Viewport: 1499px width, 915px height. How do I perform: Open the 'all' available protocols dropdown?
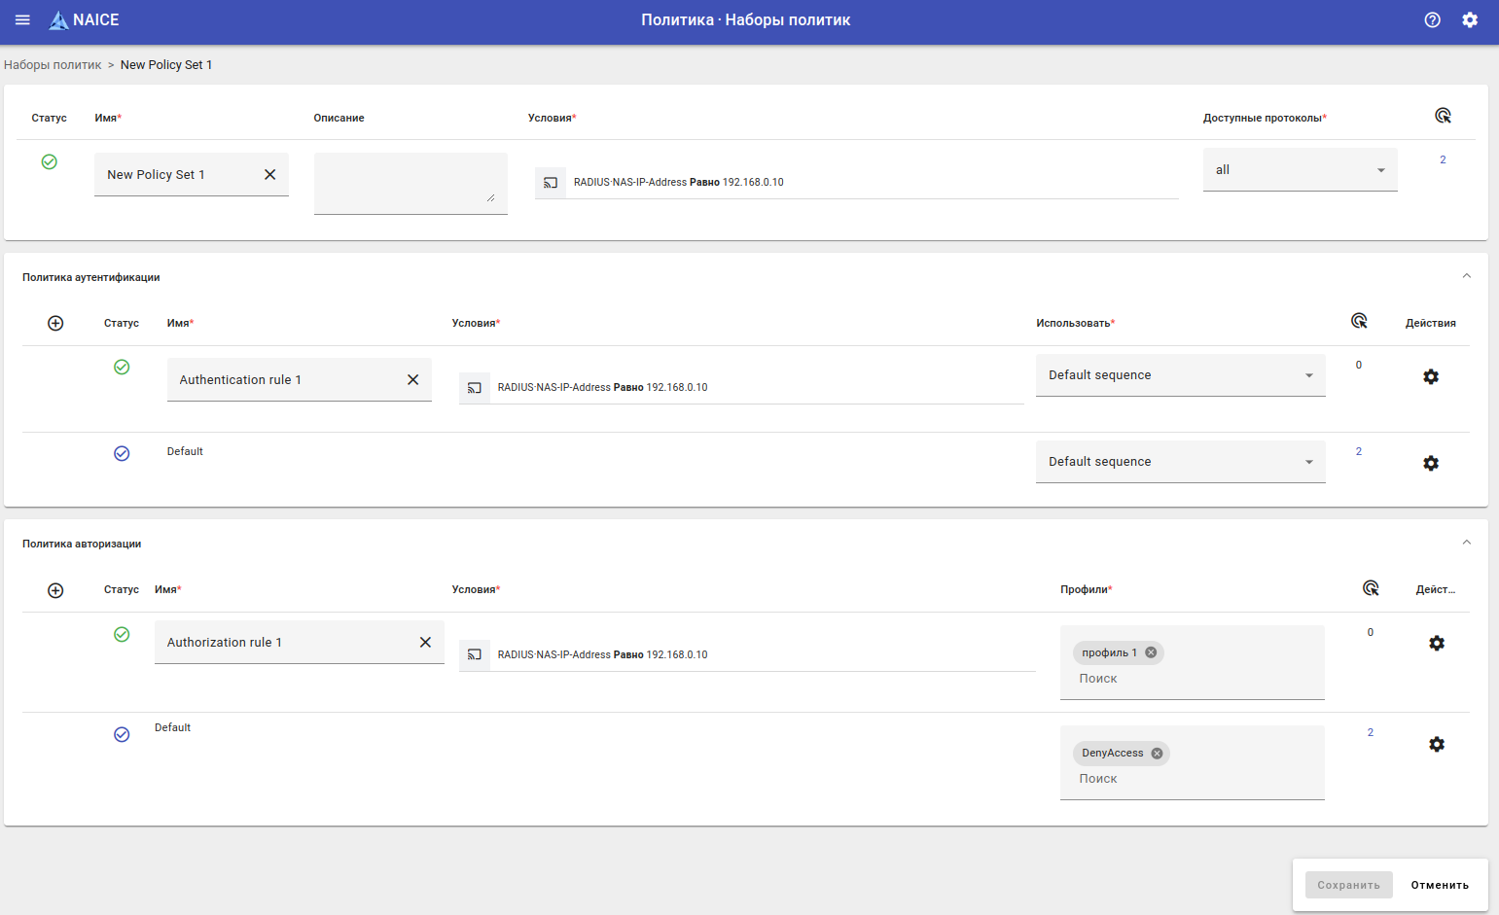1300,170
